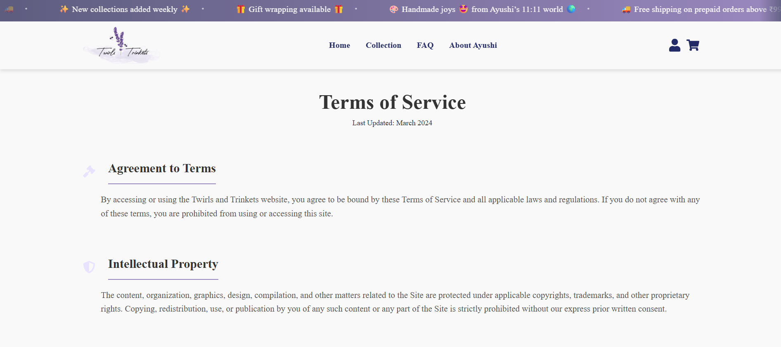Select the 'Terms of Service' page title
Image resolution: width=781 pixels, height=347 pixels.
[392, 102]
